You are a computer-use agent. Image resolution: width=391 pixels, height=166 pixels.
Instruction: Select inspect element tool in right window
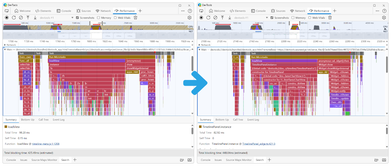[201, 11]
